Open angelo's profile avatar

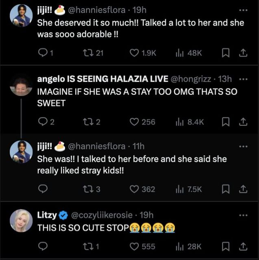(21, 85)
